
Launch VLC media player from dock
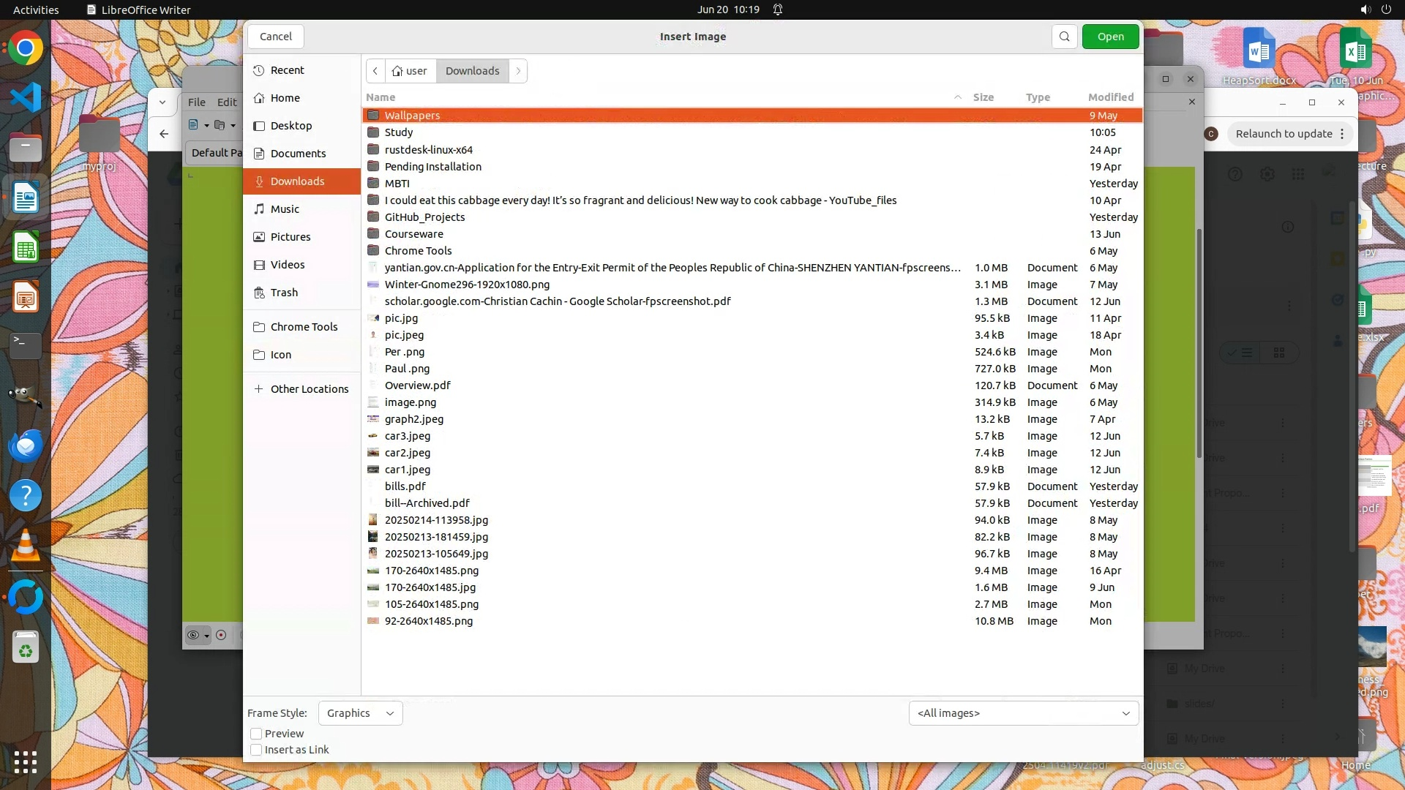[26, 546]
